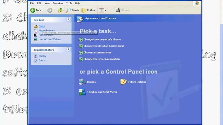Open the Help menu

pyautogui.click(x=77, y=3)
